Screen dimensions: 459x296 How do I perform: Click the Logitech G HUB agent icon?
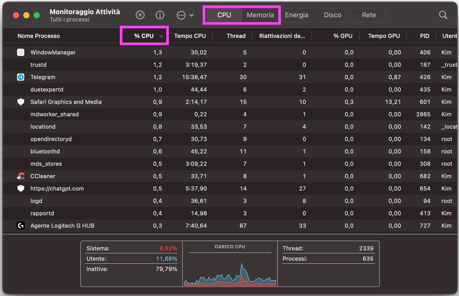[21, 226]
